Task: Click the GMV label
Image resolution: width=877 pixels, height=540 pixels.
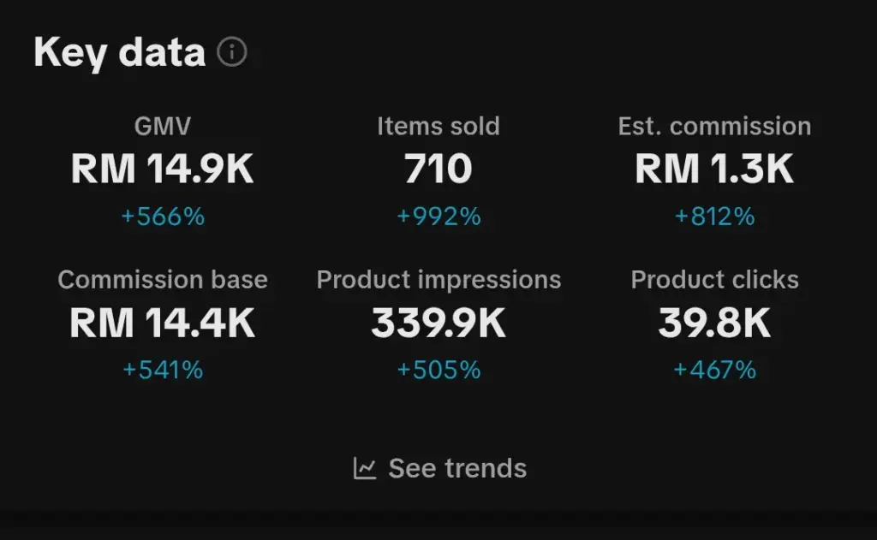Action: pyautogui.click(x=163, y=127)
